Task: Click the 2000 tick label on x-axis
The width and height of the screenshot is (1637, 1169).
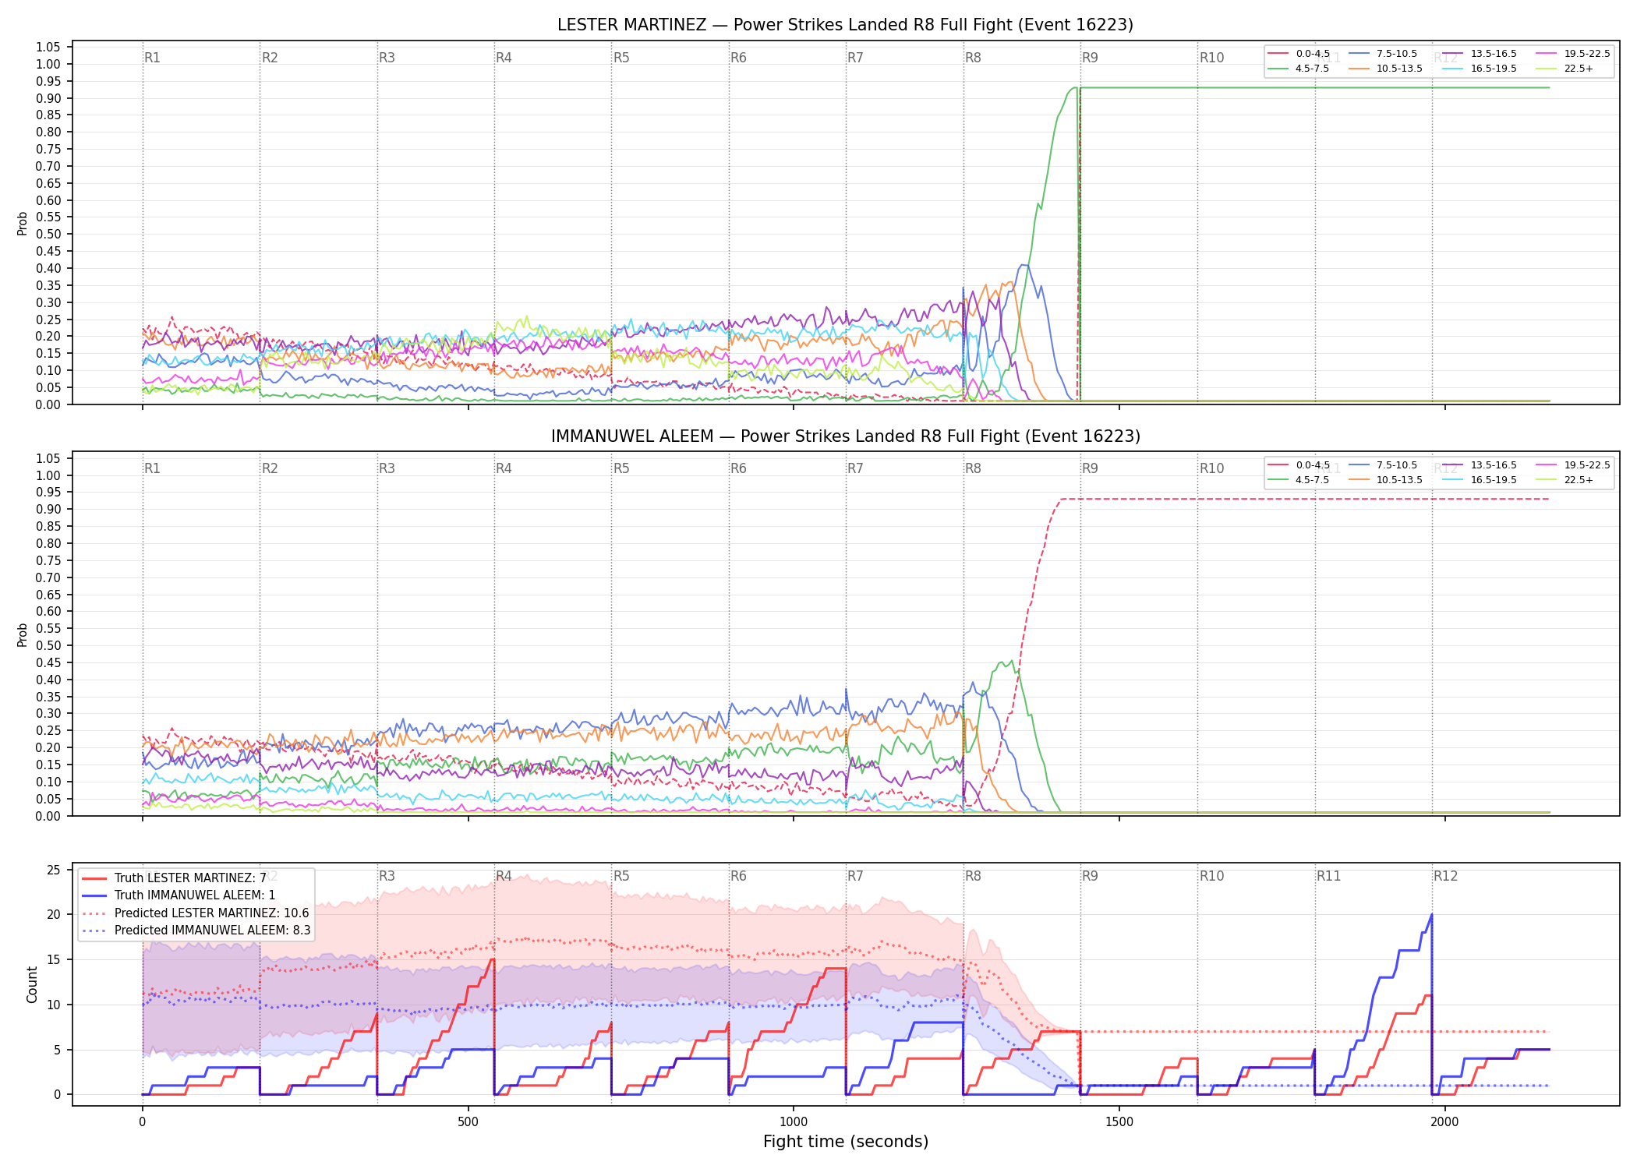Action: pyautogui.click(x=1444, y=1122)
